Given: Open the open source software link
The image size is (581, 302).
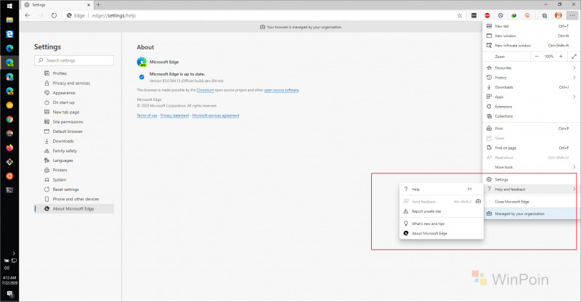Looking at the screenshot, I should [281, 90].
